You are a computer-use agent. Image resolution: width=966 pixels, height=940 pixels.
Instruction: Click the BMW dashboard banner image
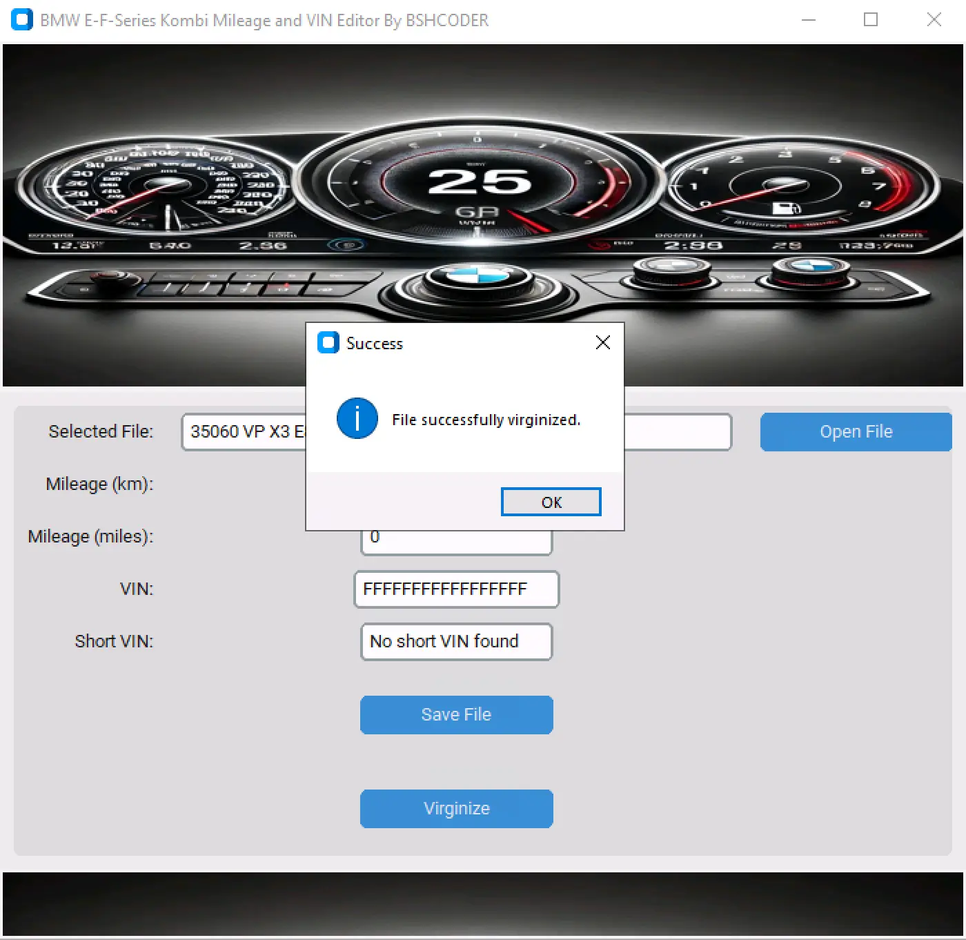coord(483,173)
